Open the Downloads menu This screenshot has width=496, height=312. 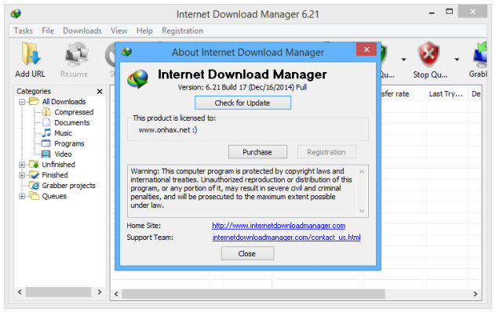click(x=82, y=31)
